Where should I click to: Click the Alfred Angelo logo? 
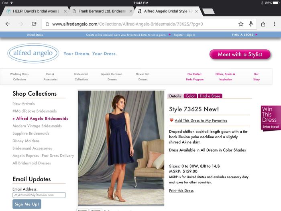tap(33, 53)
